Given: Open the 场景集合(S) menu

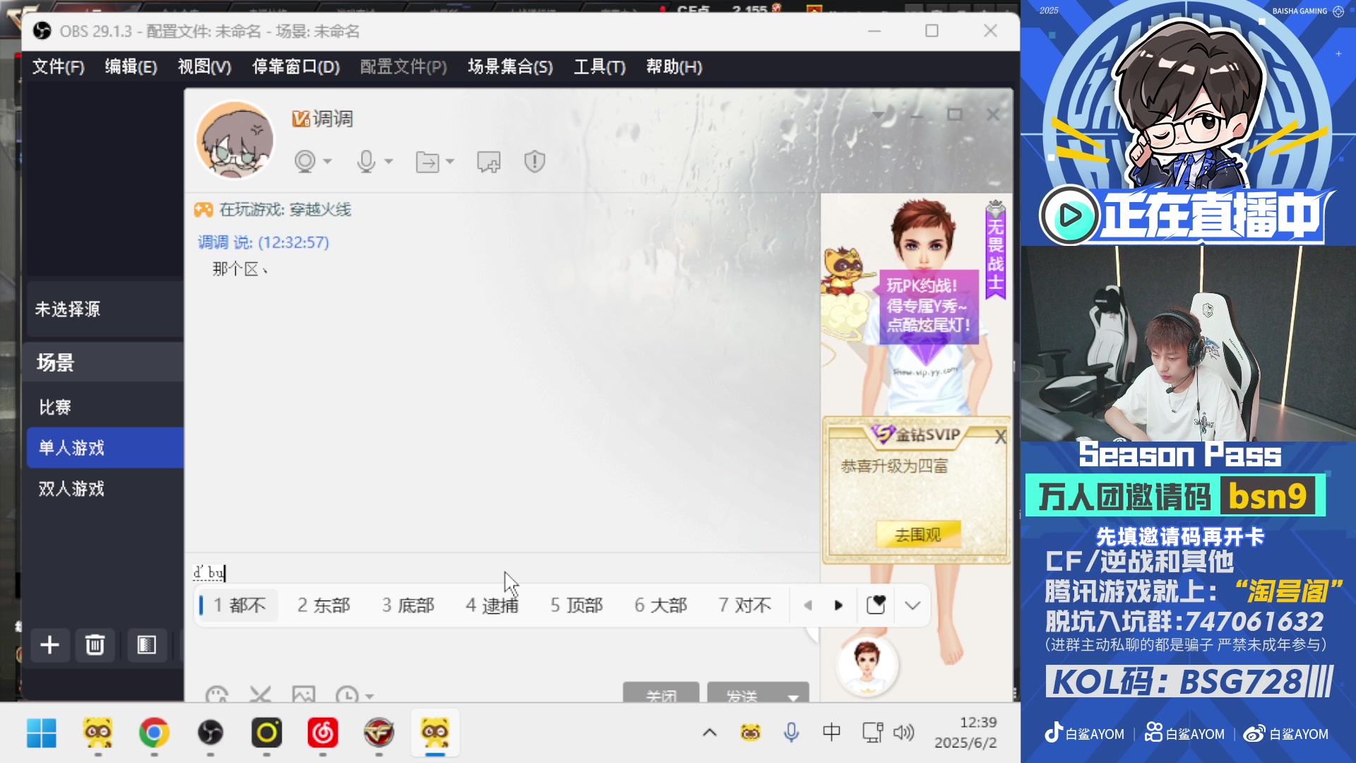Looking at the screenshot, I should [510, 67].
